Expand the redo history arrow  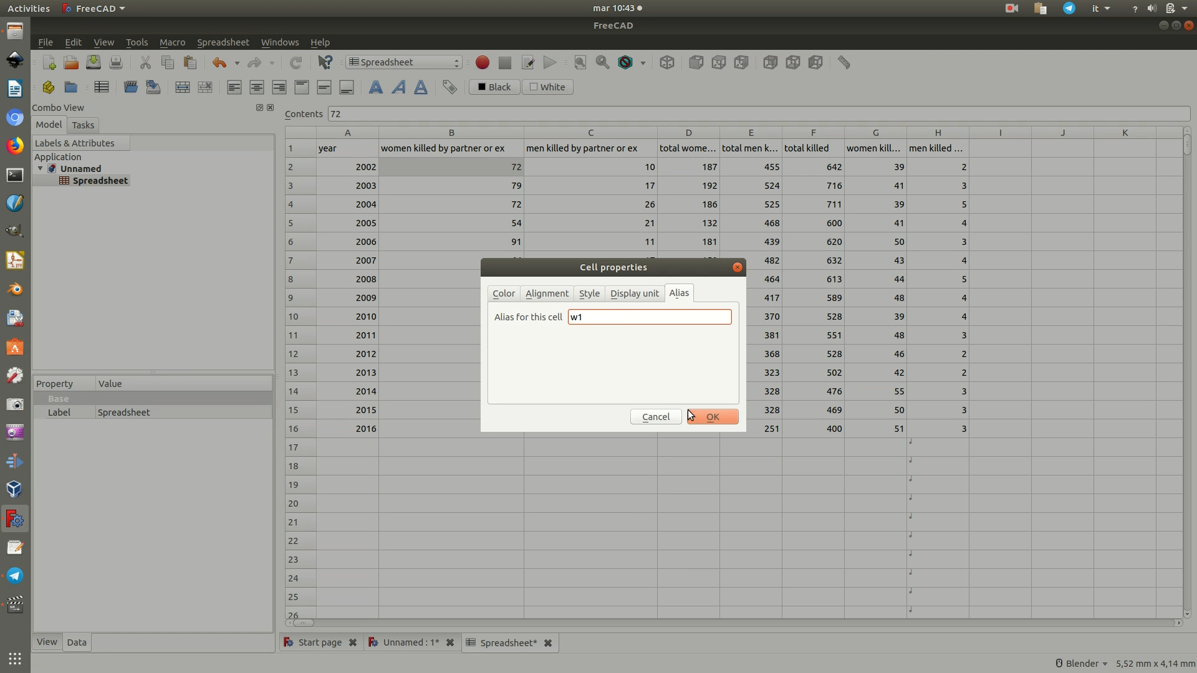pos(272,63)
